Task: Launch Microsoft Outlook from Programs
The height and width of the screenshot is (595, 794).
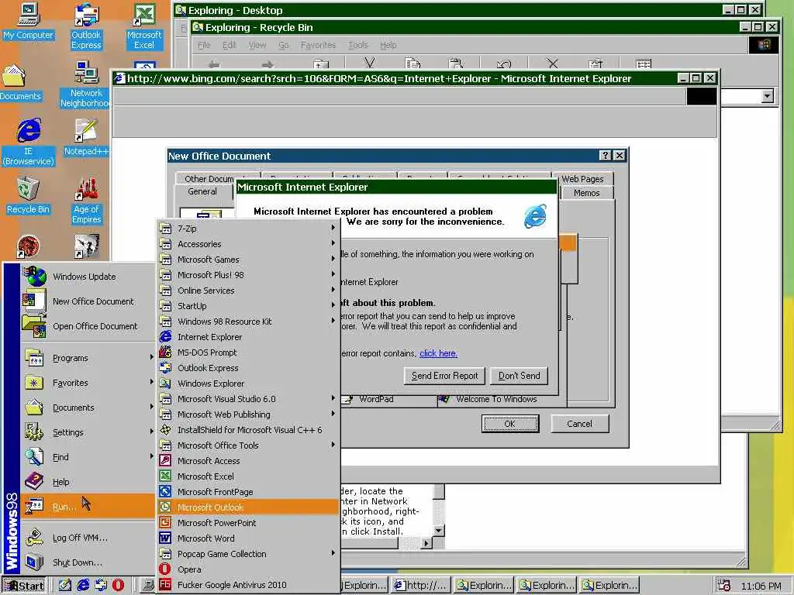Action: pyautogui.click(x=247, y=507)
